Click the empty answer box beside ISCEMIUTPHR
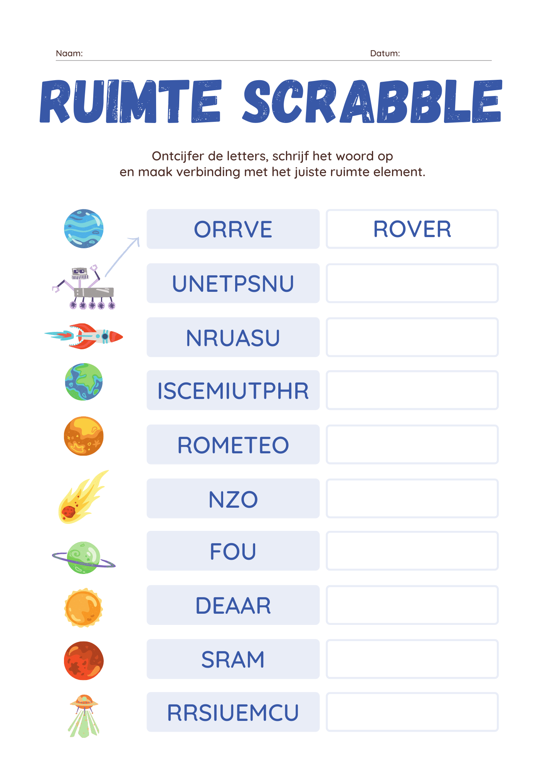The height and width of the screenshot is (771, 545). coord(412,390)
